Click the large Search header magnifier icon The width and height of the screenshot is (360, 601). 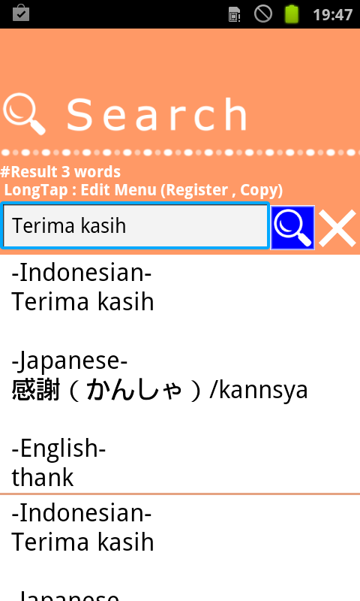coord(25,114)
